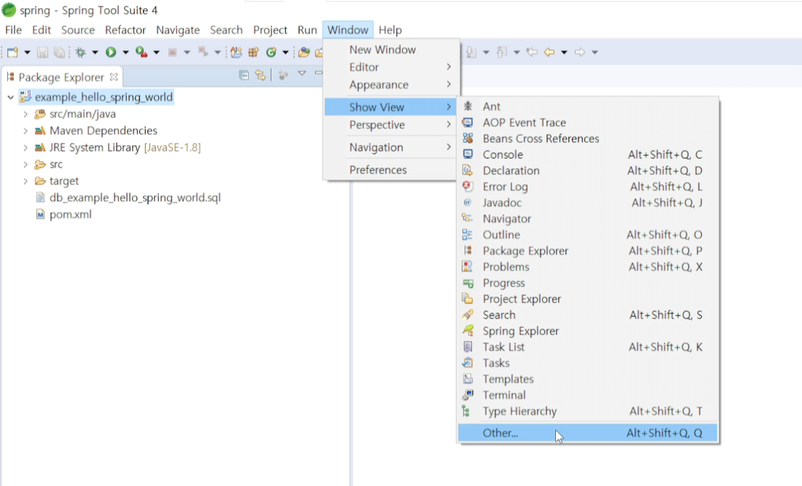
Task: Open the Tasks view
Action: coord(588,363)
